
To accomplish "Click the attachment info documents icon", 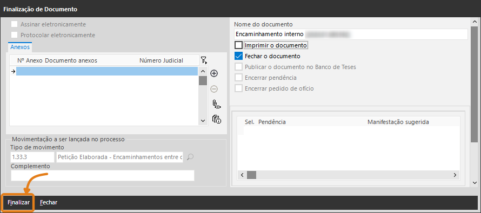I will (217, 119).
